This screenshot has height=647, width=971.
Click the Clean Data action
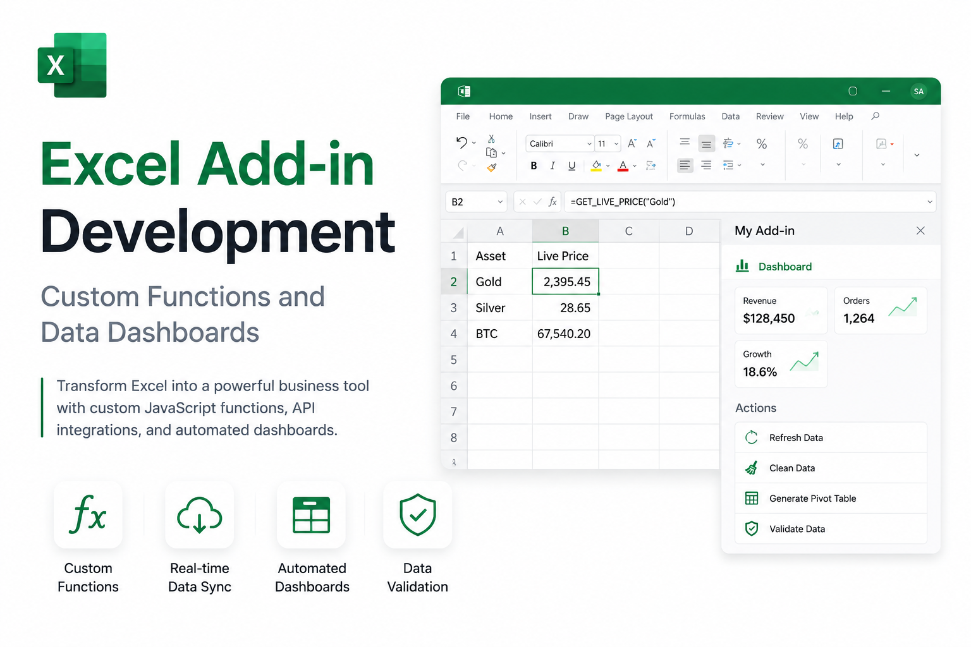click(831, 468)
